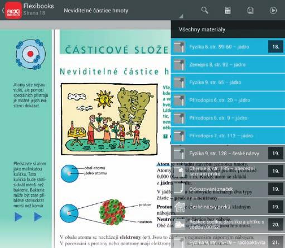Tap the proton neutron nucleus diagram
The image size is (285, 248).
coord(112,212)
